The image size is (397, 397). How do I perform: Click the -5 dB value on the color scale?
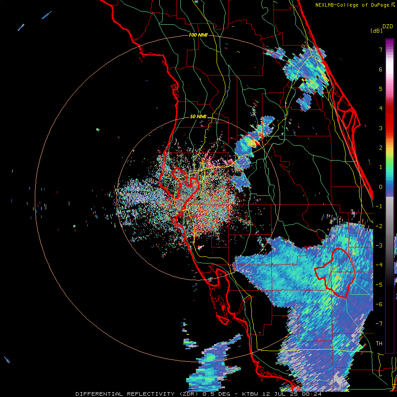tap(379, 285)
